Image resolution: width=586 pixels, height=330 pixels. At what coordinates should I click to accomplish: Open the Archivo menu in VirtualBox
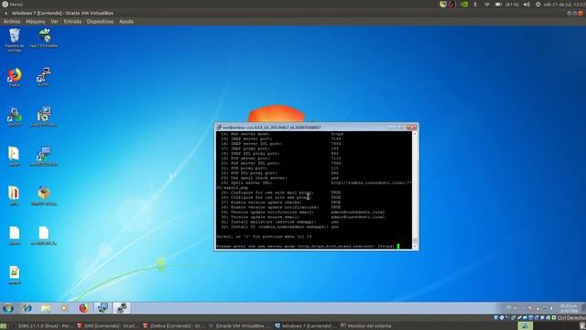pyautogui.click(x=12, y=22)
